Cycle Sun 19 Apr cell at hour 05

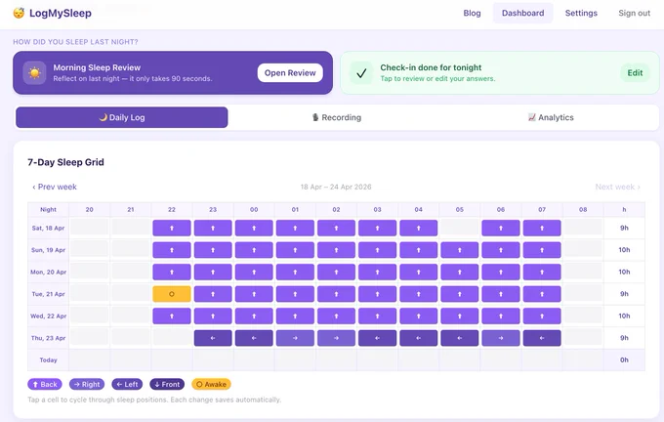460,250
